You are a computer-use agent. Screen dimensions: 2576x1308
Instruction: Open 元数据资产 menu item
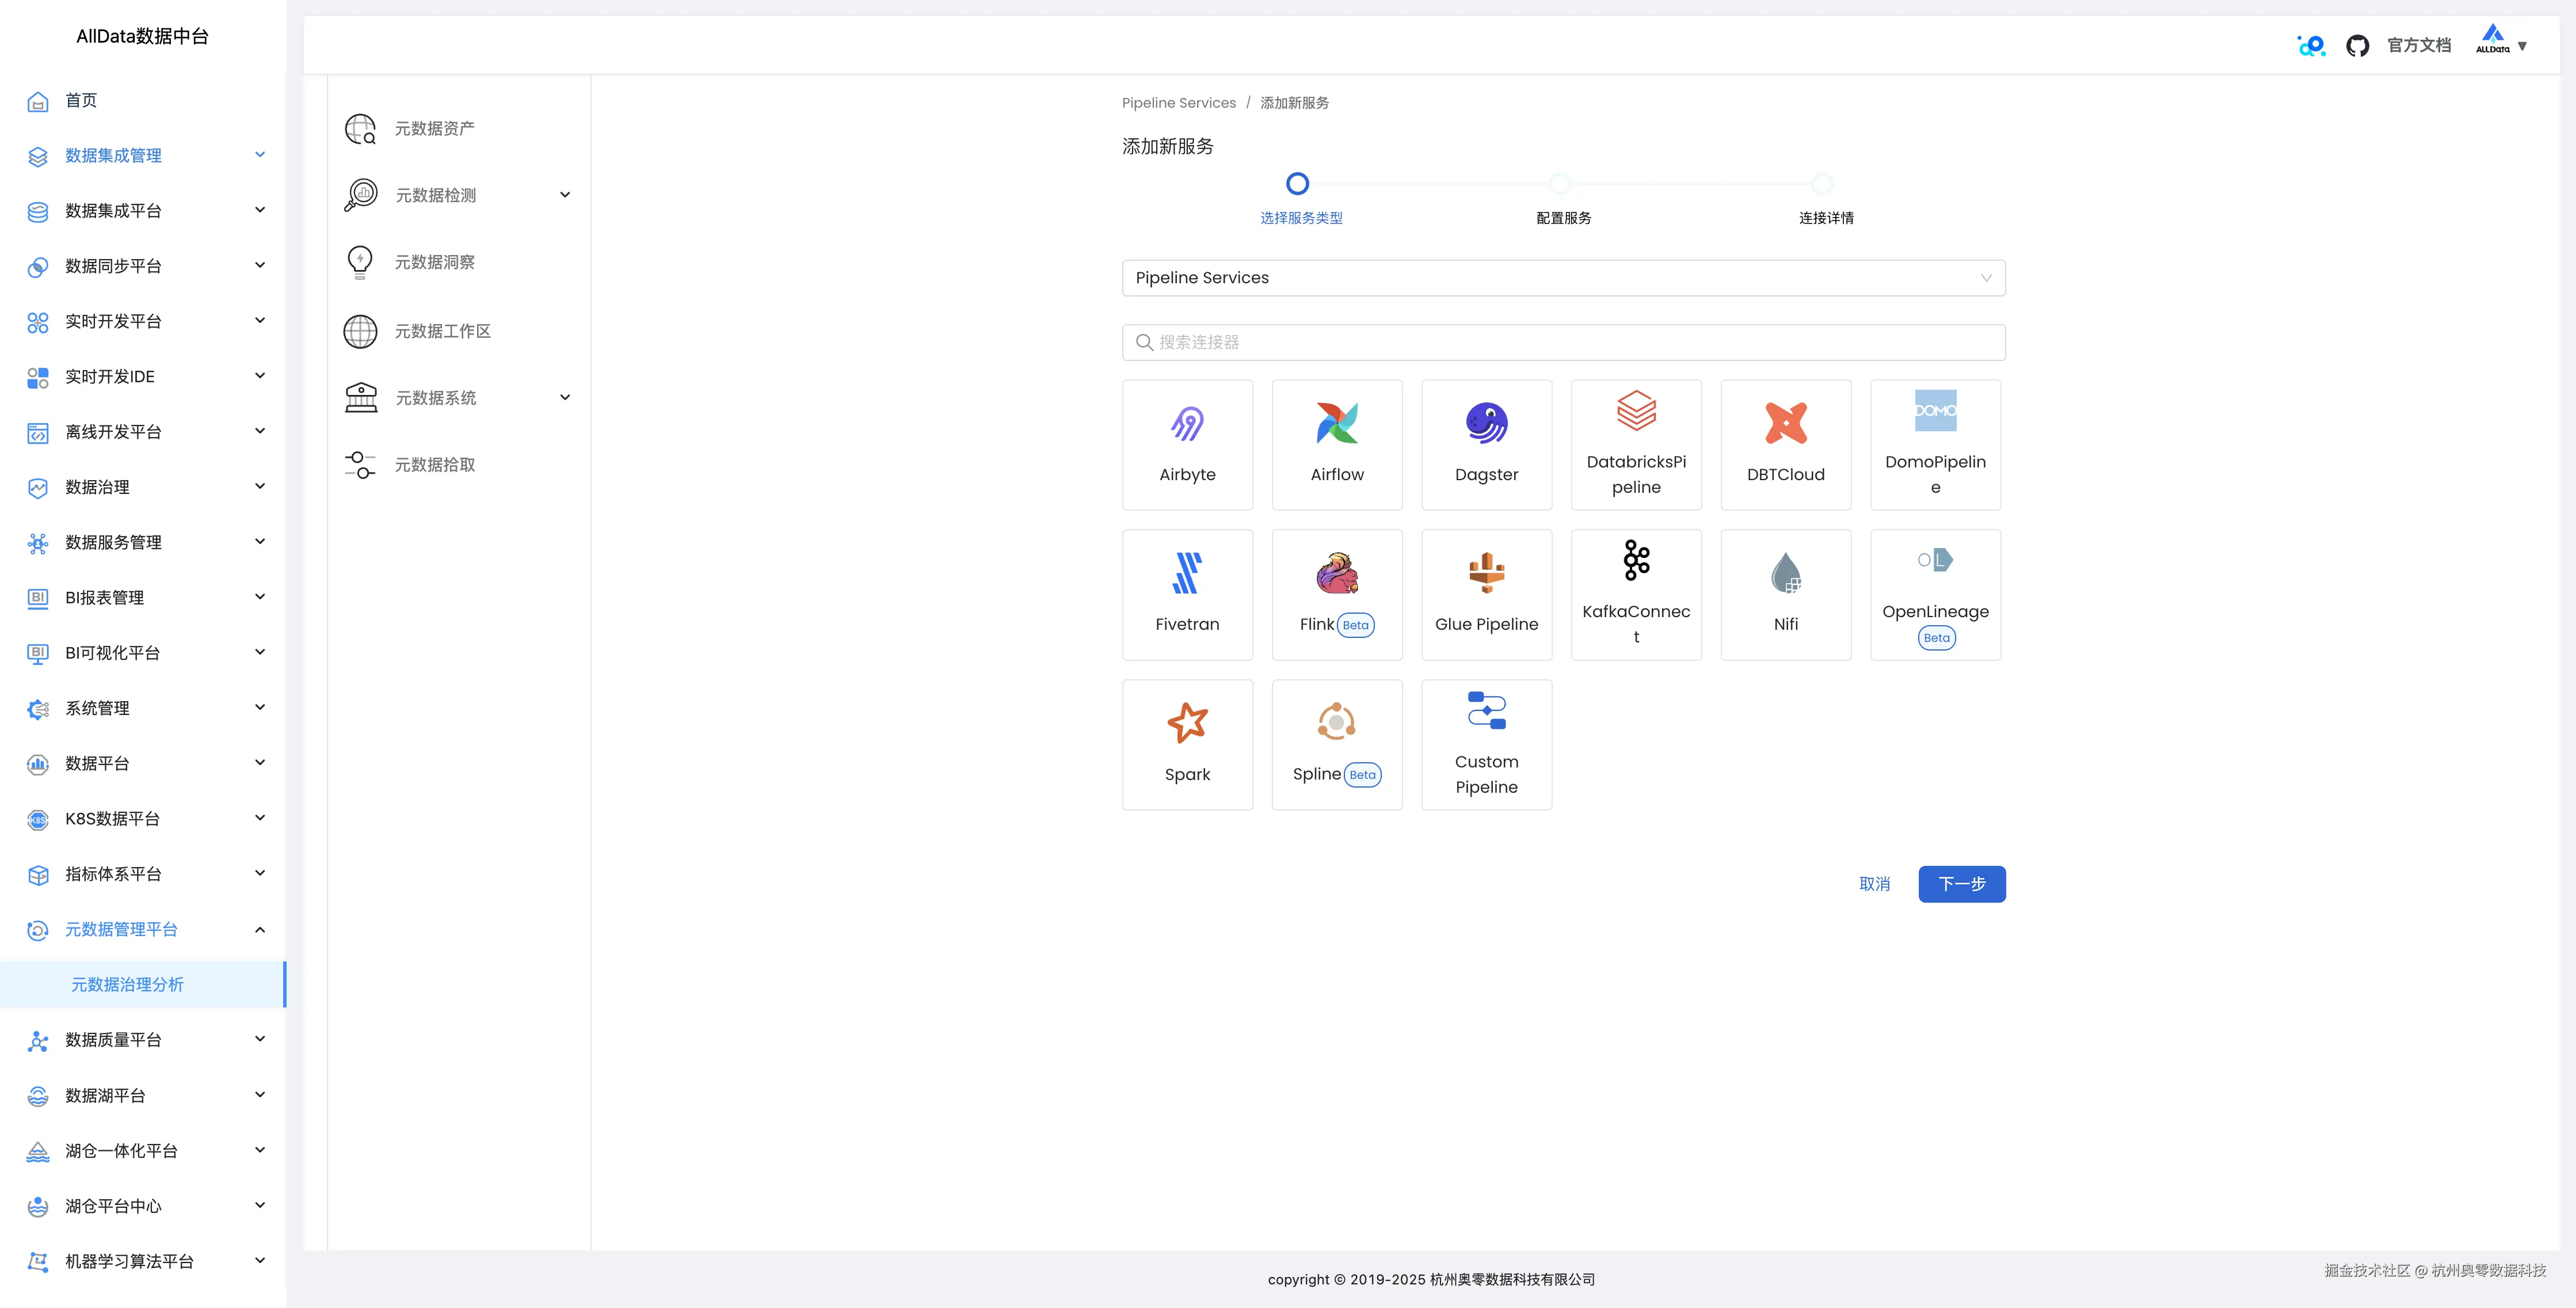(x=434, y=129)
